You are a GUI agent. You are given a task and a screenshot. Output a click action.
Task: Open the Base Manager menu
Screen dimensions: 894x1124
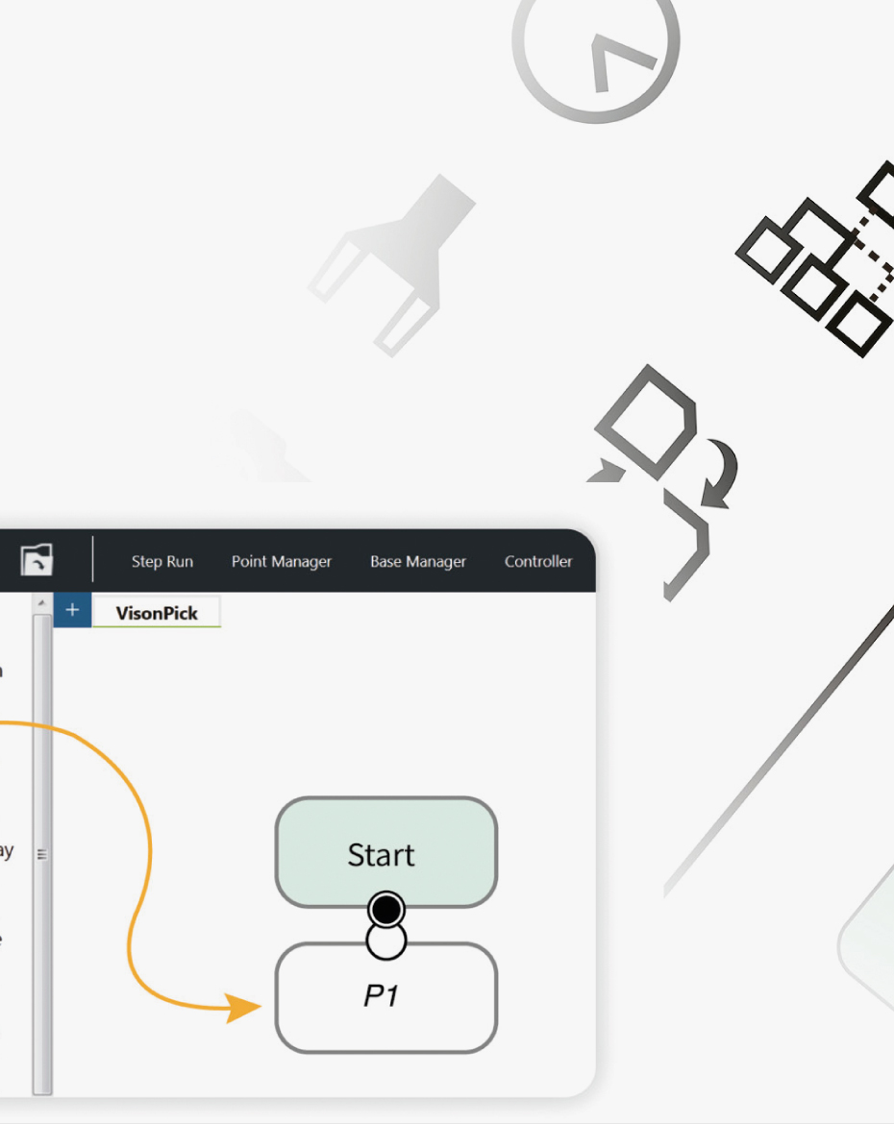tap(417, 561)
